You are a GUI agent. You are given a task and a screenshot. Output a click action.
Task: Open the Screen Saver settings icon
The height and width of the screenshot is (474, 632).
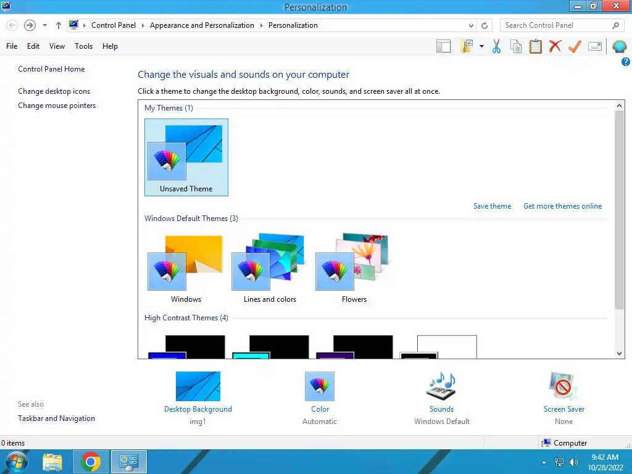click(563, 386)
